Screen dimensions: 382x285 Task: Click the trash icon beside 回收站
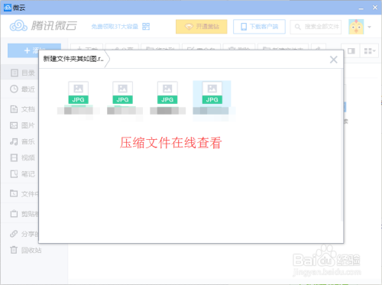click(14, 250)
